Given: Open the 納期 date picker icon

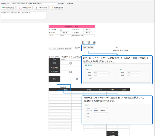Looking at the screenshot, I should click(x=71, y=63).
